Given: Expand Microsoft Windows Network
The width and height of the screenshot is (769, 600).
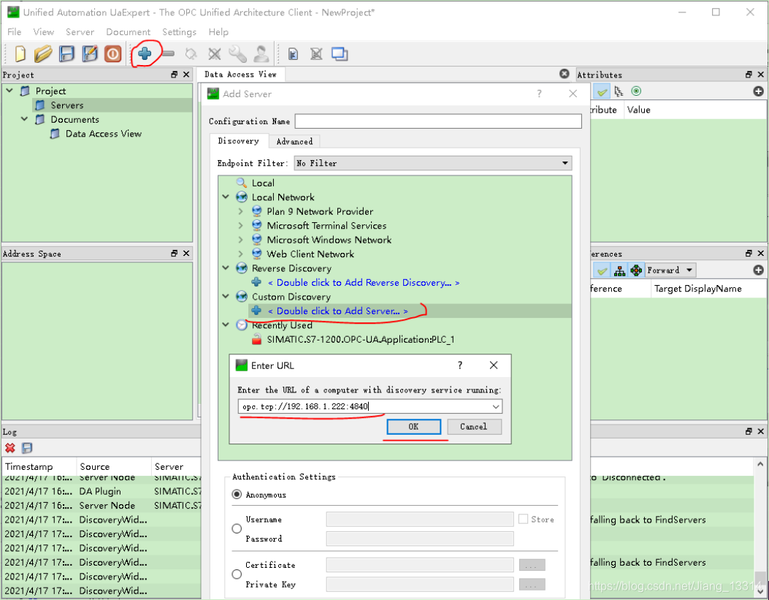Looking at the screenshot, I should (x=240, y=240).
